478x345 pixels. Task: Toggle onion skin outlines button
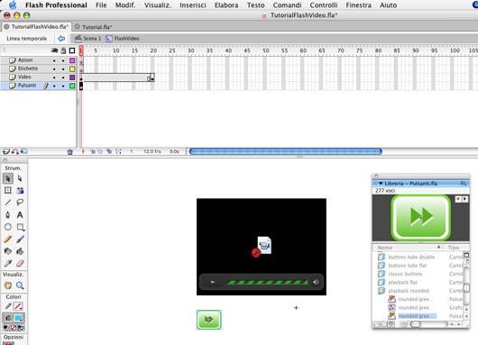point(100,151)
